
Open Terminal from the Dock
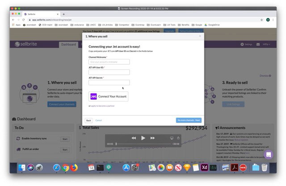(100, 168)
